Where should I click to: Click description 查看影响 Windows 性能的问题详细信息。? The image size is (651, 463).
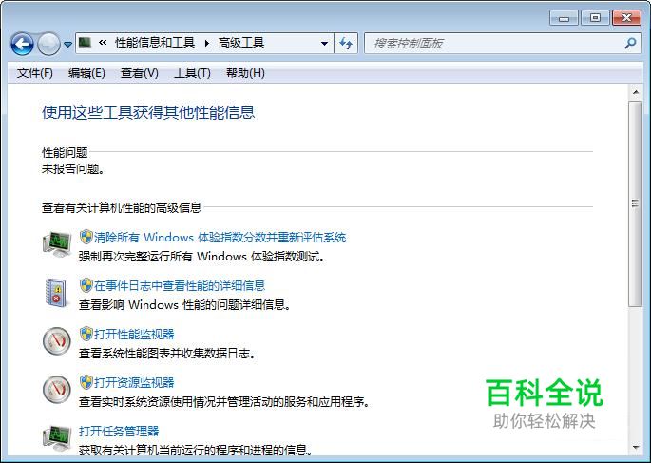click(185, 304)
